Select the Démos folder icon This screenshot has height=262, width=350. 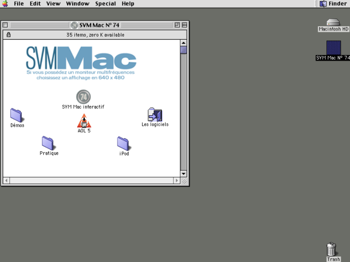[x=16, y=115]
